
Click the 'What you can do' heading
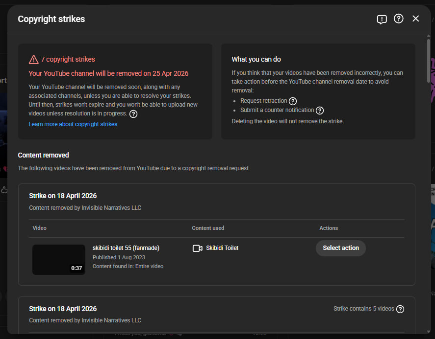256,59
